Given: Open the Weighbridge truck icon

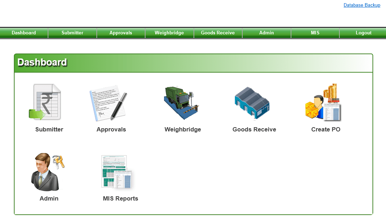Looking at the screenshot, I should click(181, 102).
